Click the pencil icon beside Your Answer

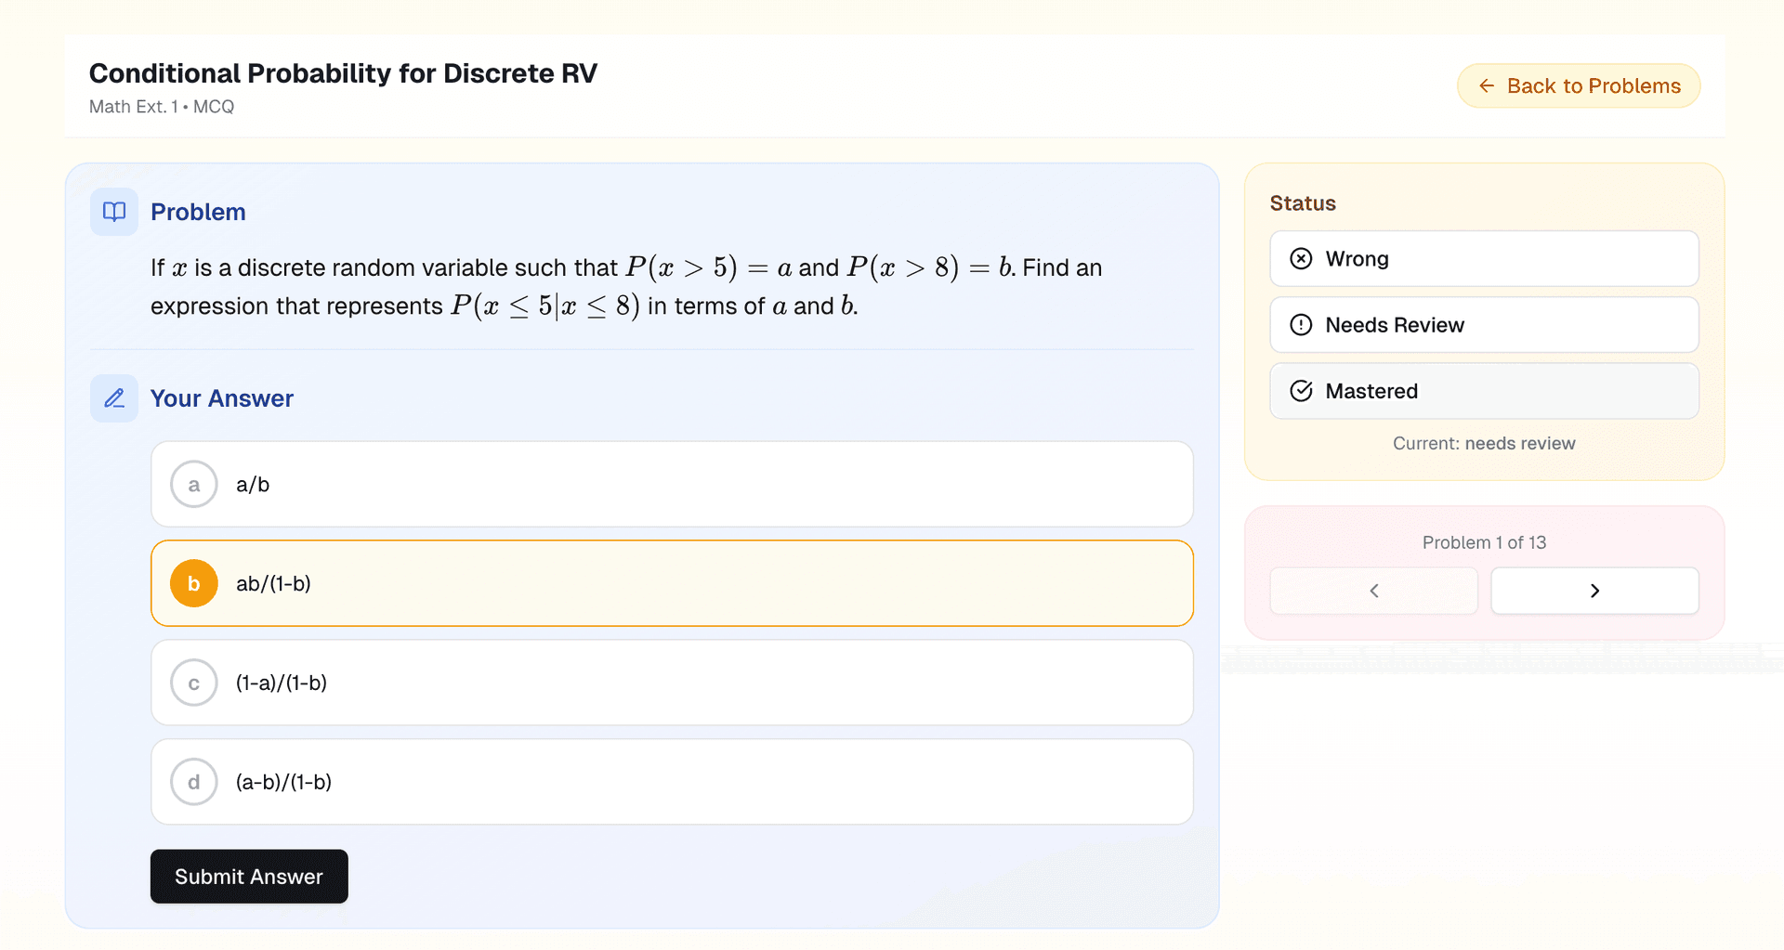(113, 397)
